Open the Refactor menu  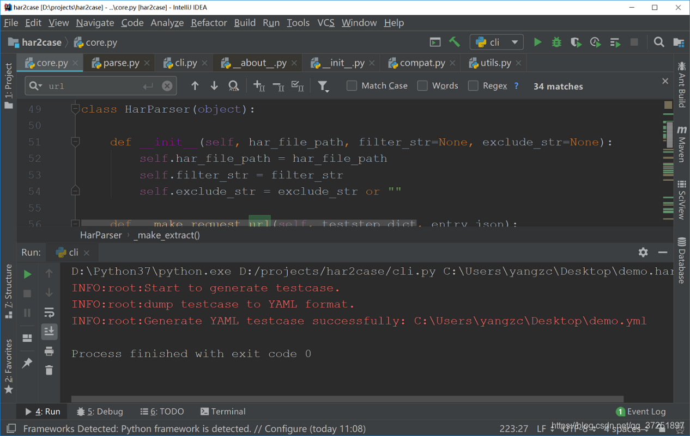(x=209, y=23)
